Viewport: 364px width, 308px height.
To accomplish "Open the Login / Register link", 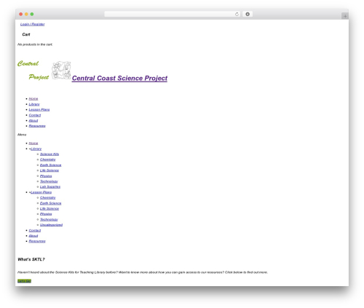I will click(x=33, y=24).
